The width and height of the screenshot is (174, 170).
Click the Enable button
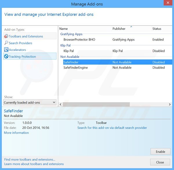pos(160,151)
